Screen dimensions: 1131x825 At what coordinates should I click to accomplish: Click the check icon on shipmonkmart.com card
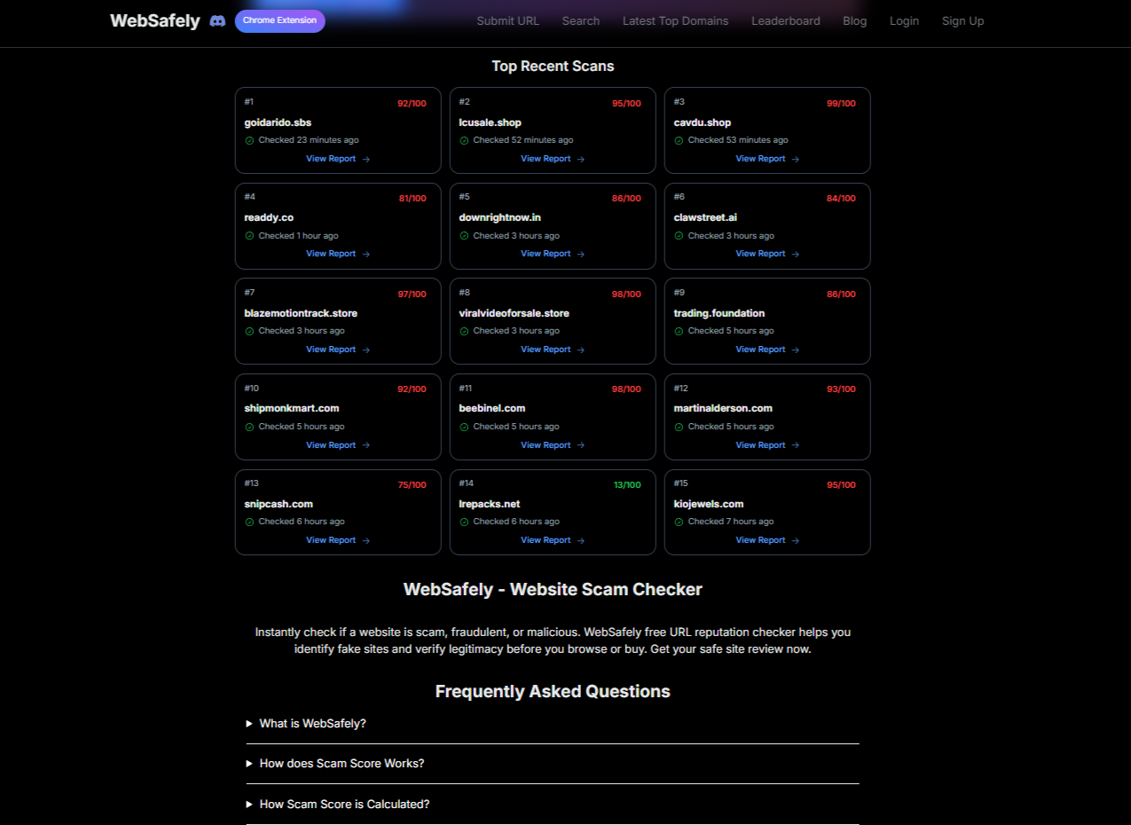point(249,426)
